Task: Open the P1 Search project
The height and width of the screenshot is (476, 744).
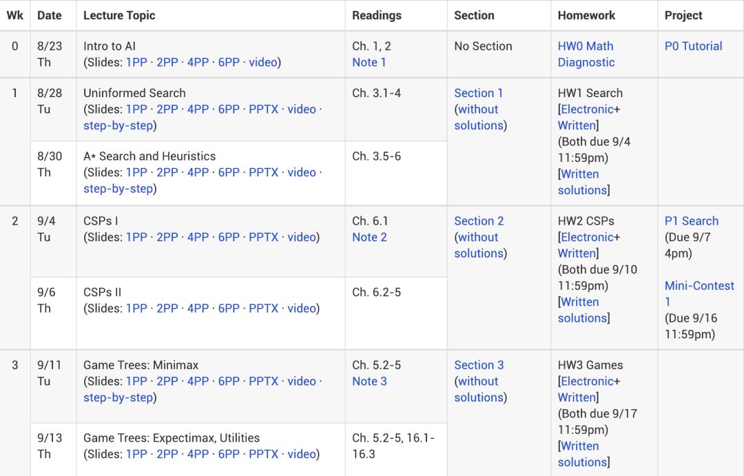Action: tap(691, 221)
